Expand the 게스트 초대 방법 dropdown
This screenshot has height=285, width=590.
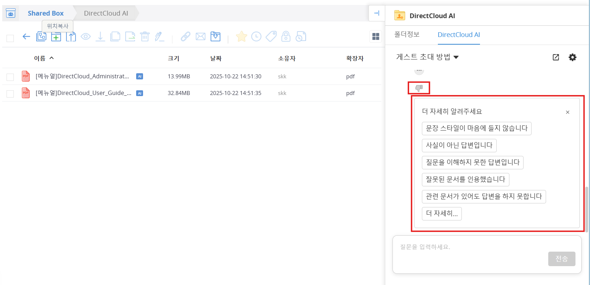click(x=427, y=57)
